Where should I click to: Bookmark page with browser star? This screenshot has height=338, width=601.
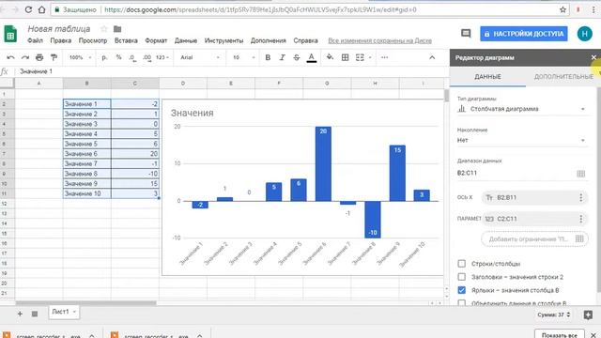click(x=562, y=10)
